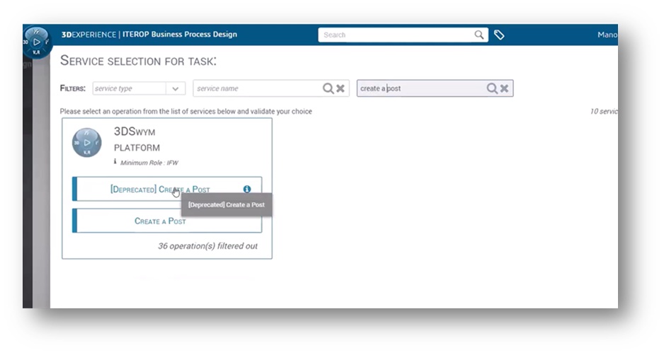Image resolution: width=664 pixels, height=355 pixels.
Task: Run search using service name magnifier icon
Action: coord(328,88)
